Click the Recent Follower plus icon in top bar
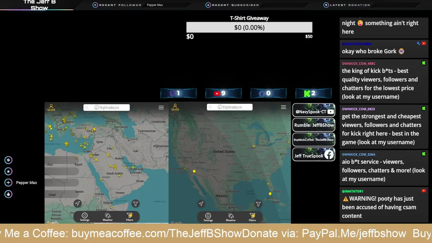The width and height of the screenshot is (432, 243). pyautogui.click(x=95, y=5)
